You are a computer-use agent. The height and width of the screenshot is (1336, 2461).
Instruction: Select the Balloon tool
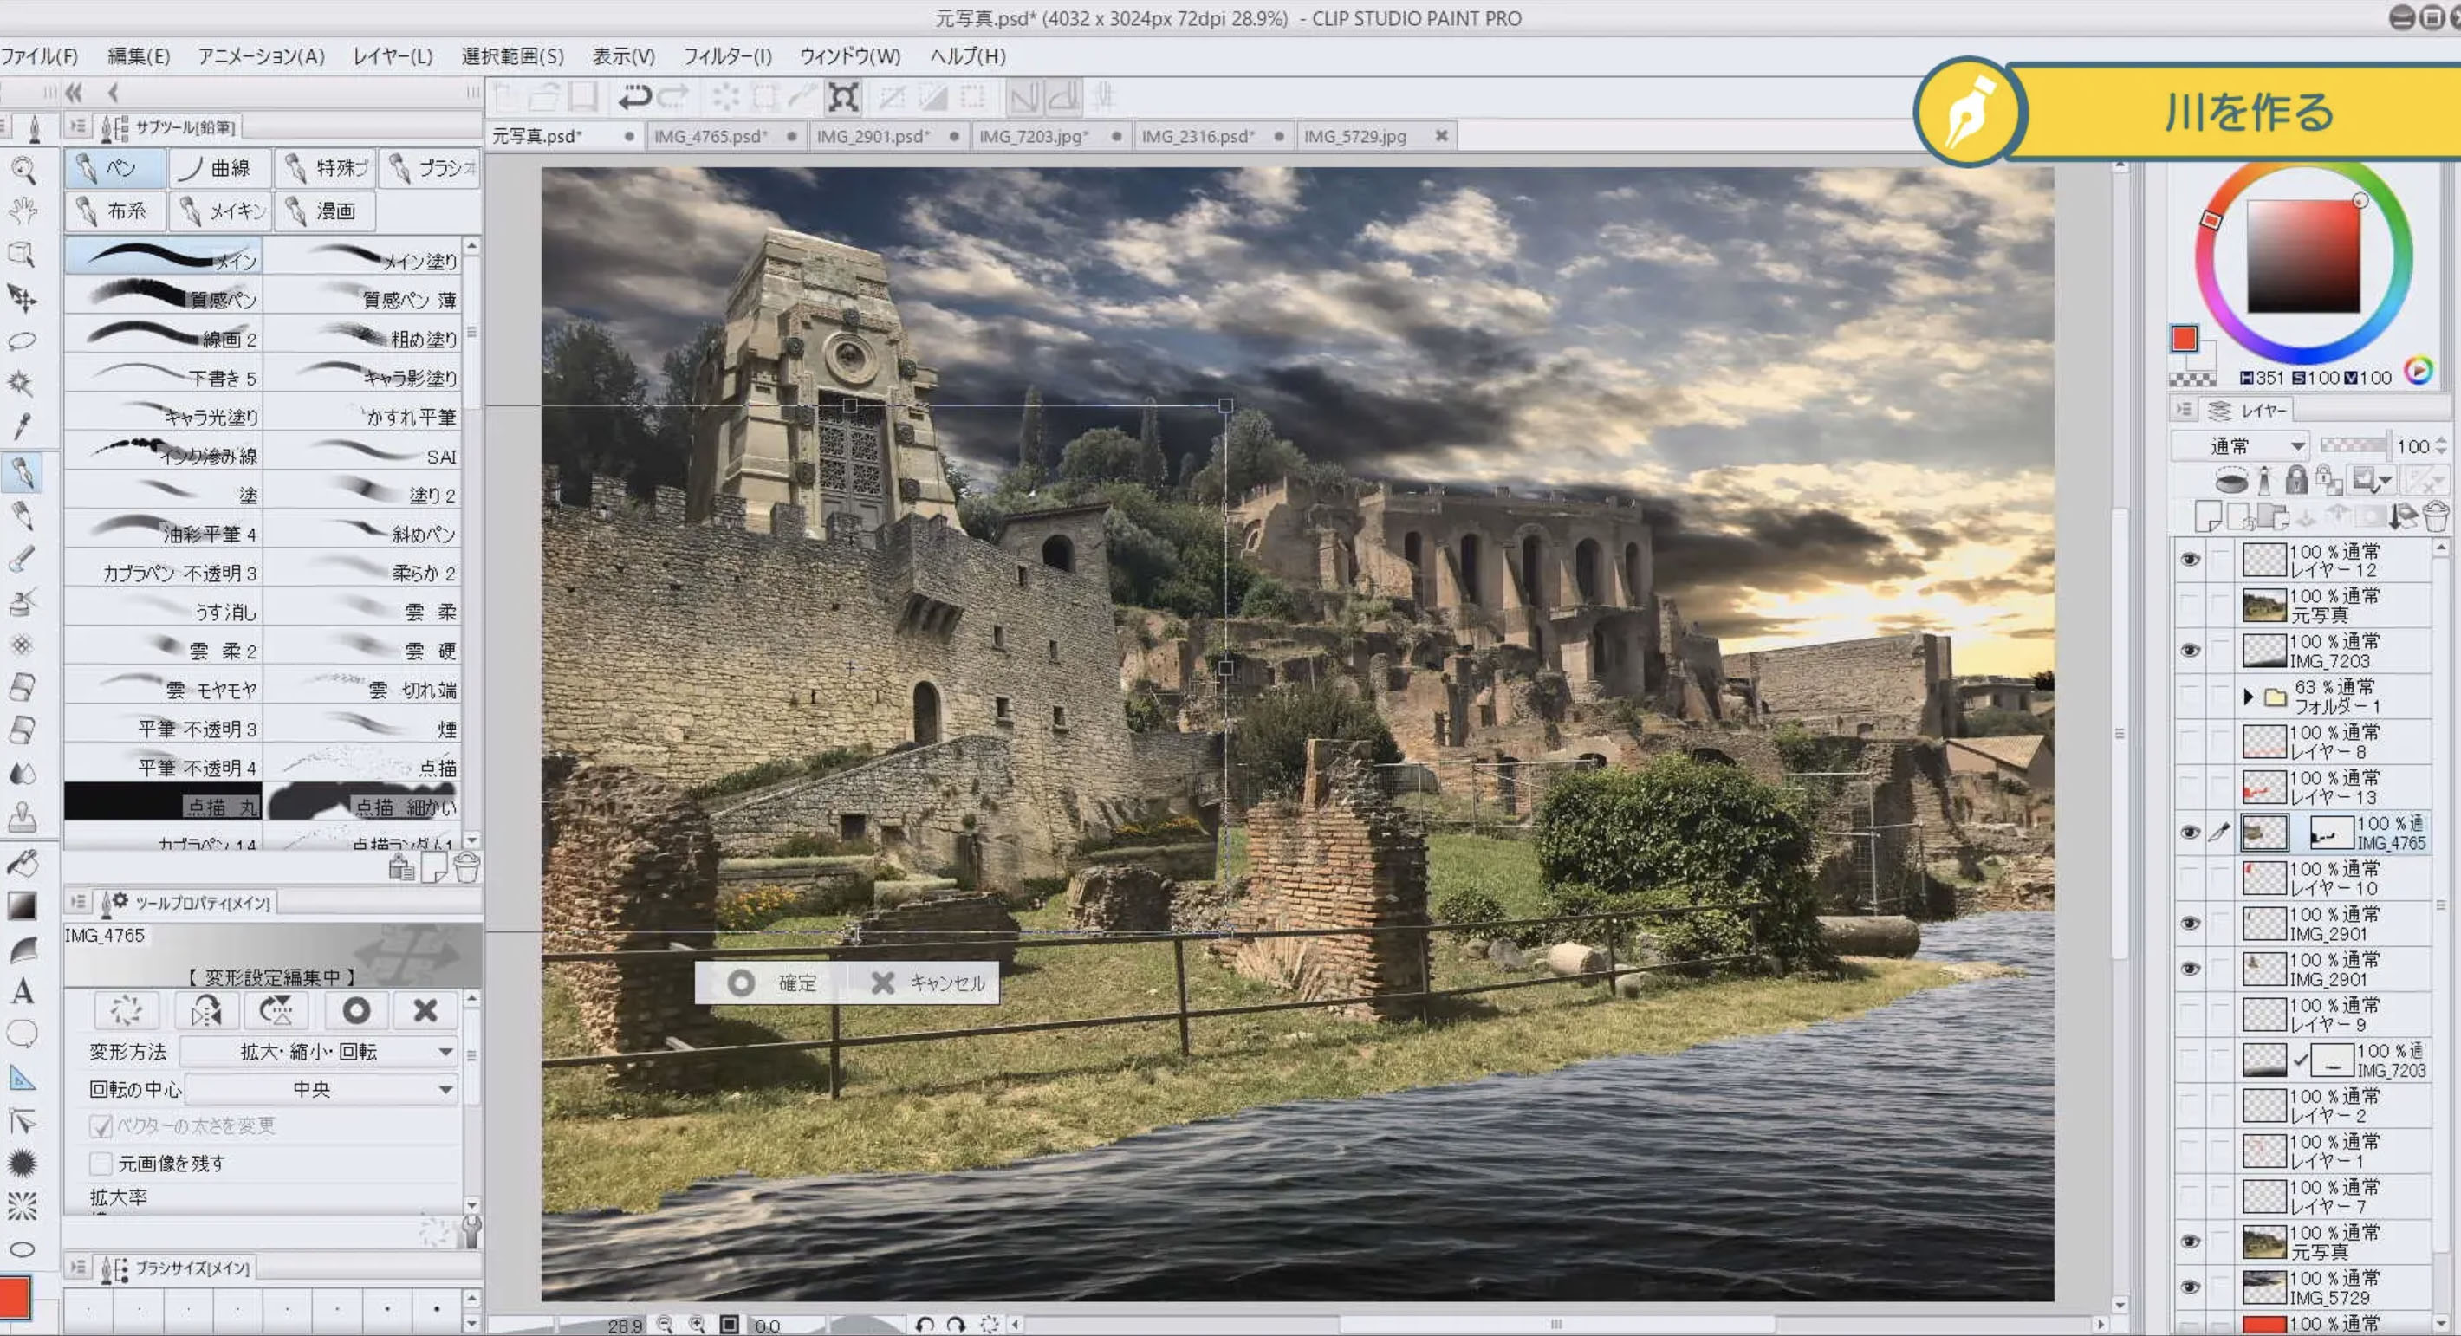[23, 1034]
